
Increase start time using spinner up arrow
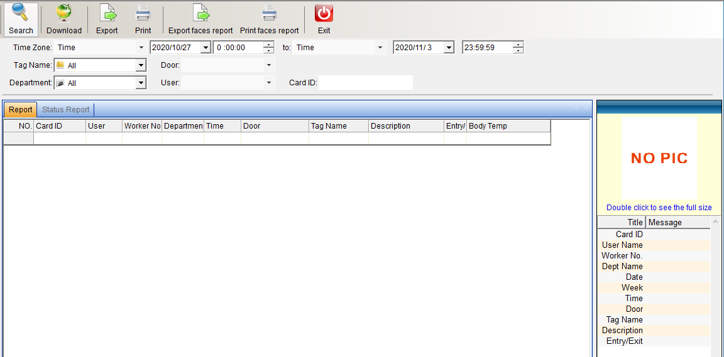pyautogui.click(x=269, y=45)
